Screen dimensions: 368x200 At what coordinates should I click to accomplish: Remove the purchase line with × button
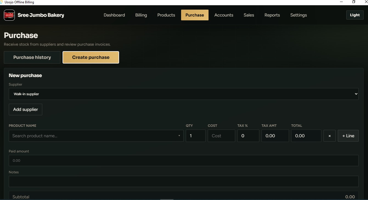click(x=330, y=136)
